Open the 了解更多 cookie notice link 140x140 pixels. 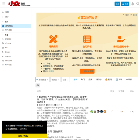point(23,129)
